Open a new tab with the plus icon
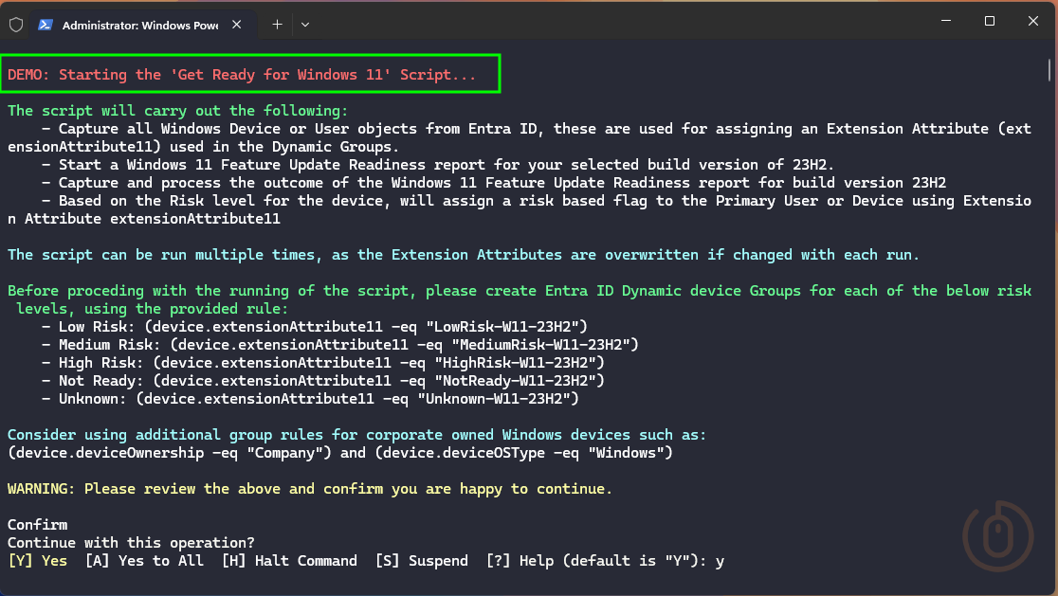Screen dimensions: 1058x596 pos(275,25)
